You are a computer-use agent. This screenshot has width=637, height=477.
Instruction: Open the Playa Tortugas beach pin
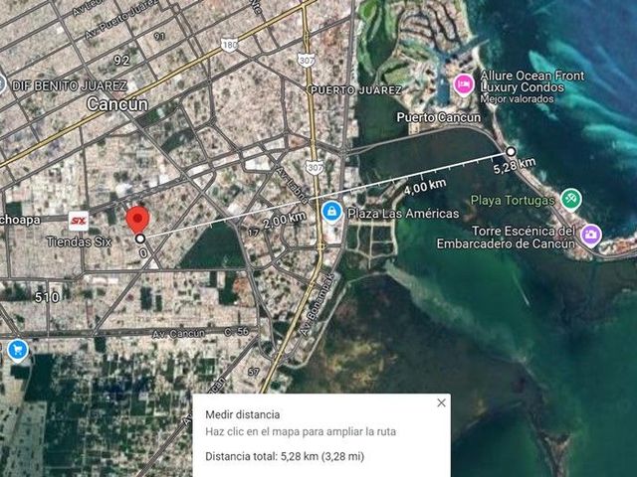570,200
